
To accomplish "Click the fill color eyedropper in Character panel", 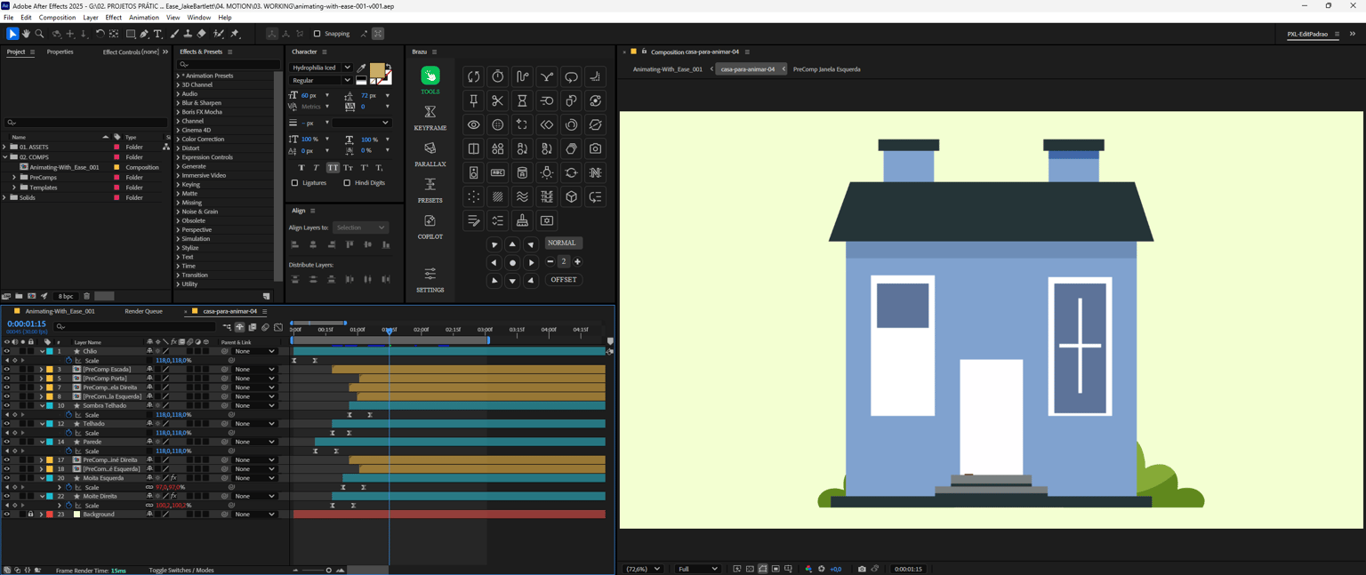I will tap(362, 68).
